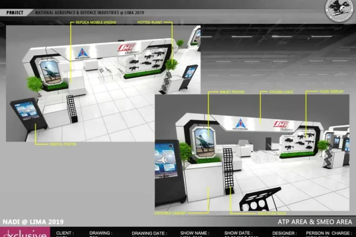
Task: Select the NADI @ LIMA 2019 footer title
Action: click(27, 222)
